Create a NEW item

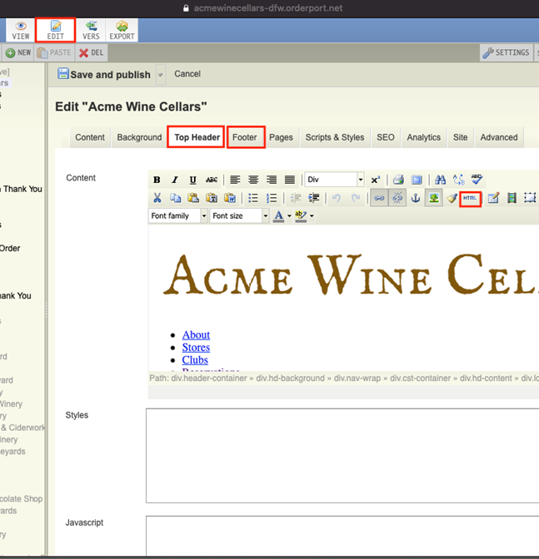point(18,52)
